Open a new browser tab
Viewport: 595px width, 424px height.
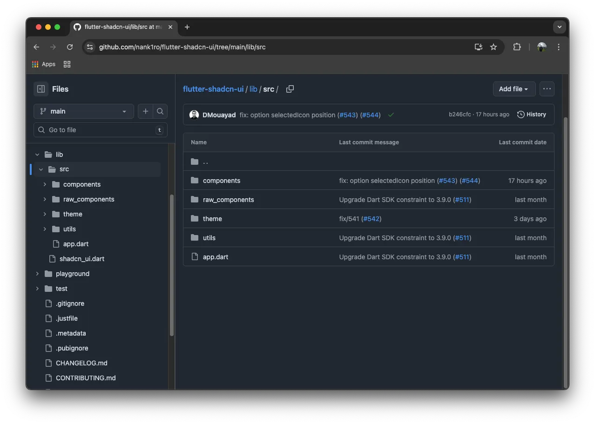pos(187,27)
